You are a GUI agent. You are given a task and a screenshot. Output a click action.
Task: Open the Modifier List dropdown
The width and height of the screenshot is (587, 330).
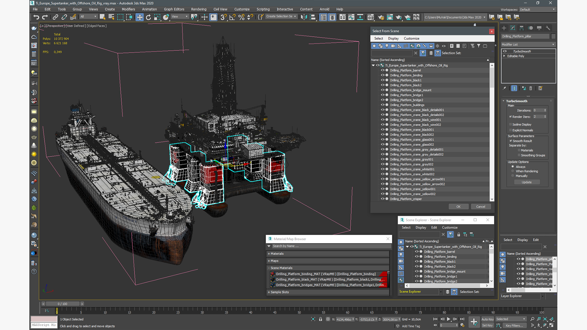point(528,45)
